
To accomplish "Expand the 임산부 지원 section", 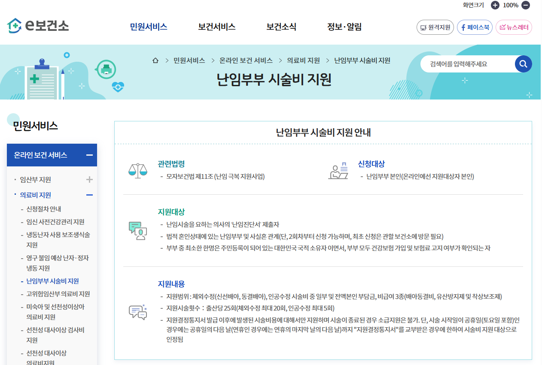I will tap(89, 180).
